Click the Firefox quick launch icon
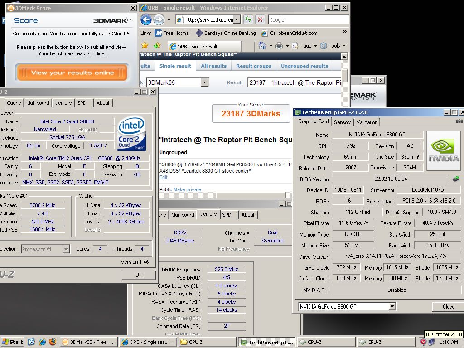464x348 pixels. pyautogui.click(x=53, y=342)
